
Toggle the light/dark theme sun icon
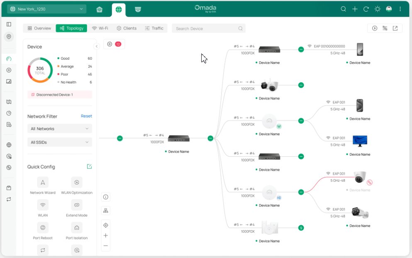(x=377, y=9)
